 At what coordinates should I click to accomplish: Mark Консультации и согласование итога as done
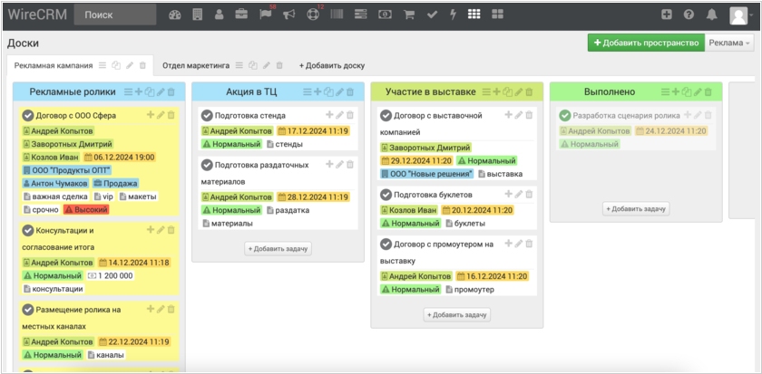28,230
